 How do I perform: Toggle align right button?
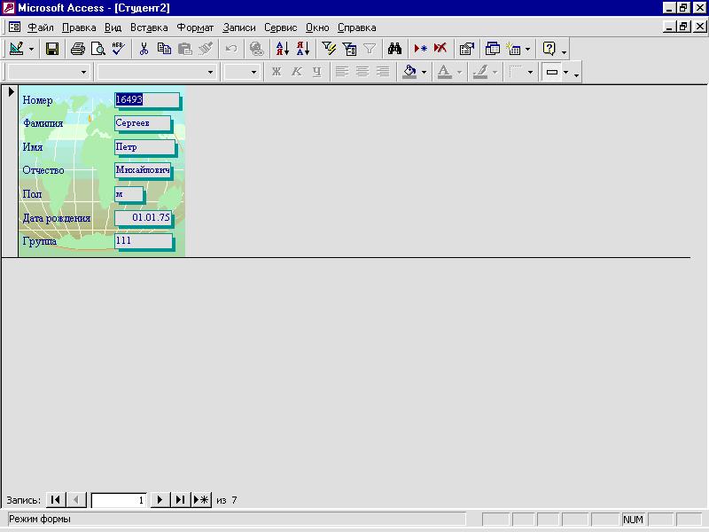tap(383, 72)
